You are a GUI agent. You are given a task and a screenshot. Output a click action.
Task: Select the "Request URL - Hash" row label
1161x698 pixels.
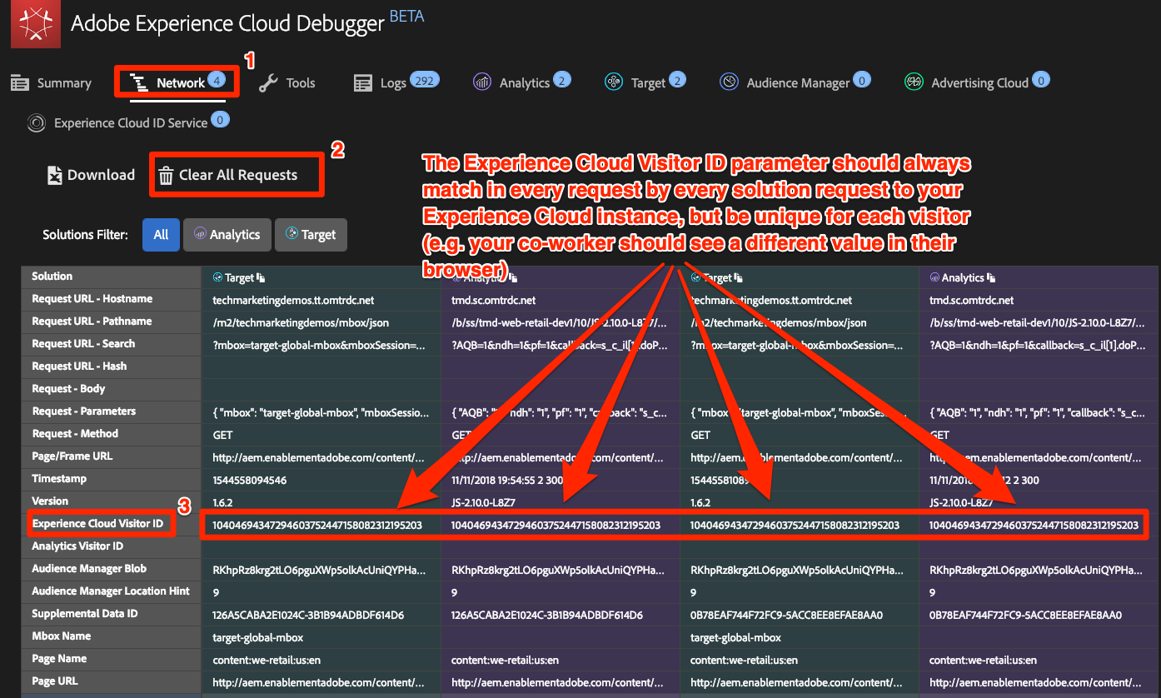79,366
